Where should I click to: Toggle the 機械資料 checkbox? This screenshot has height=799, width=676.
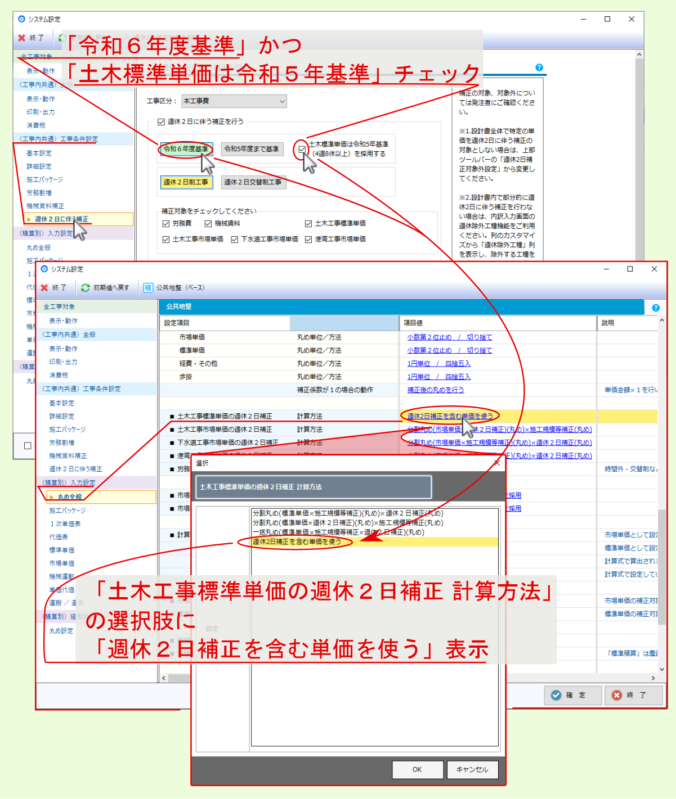pyautogui.click(x=208, y=223)
